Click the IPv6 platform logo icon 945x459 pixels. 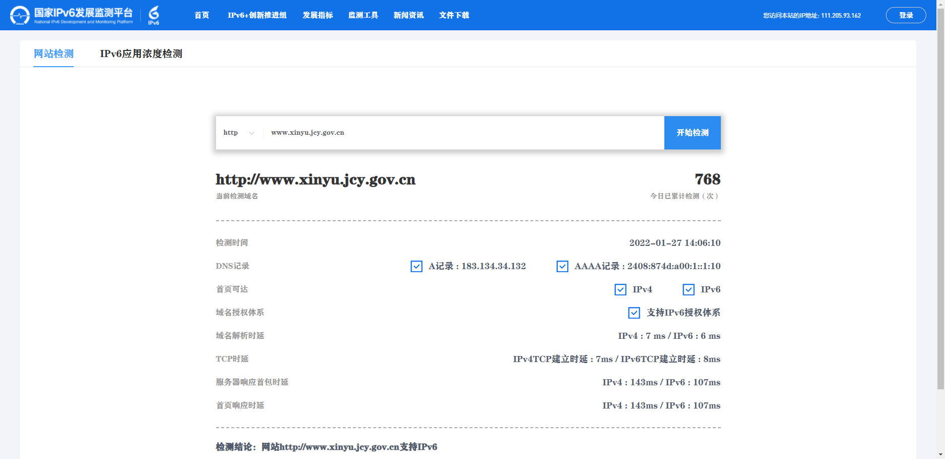point(20,15)
